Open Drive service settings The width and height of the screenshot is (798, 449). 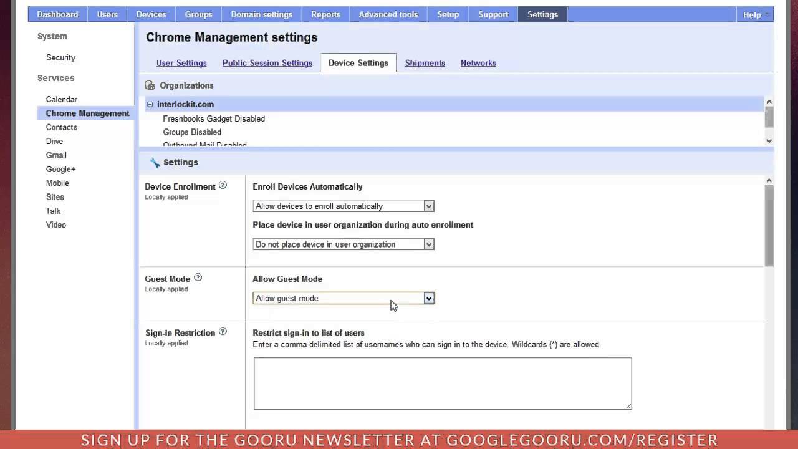[x=54, y=141]
